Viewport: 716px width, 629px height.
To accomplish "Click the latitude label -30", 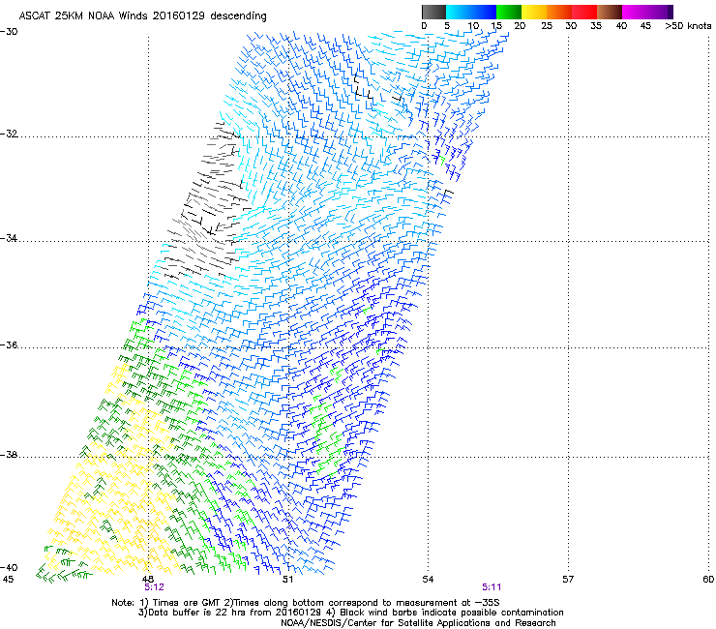I will pos(9,32).
